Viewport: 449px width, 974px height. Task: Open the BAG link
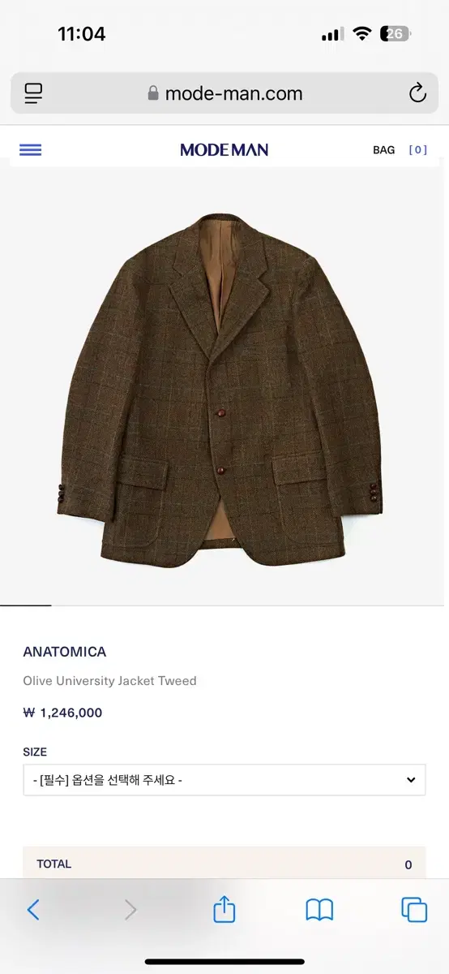(x=384, y=149)
